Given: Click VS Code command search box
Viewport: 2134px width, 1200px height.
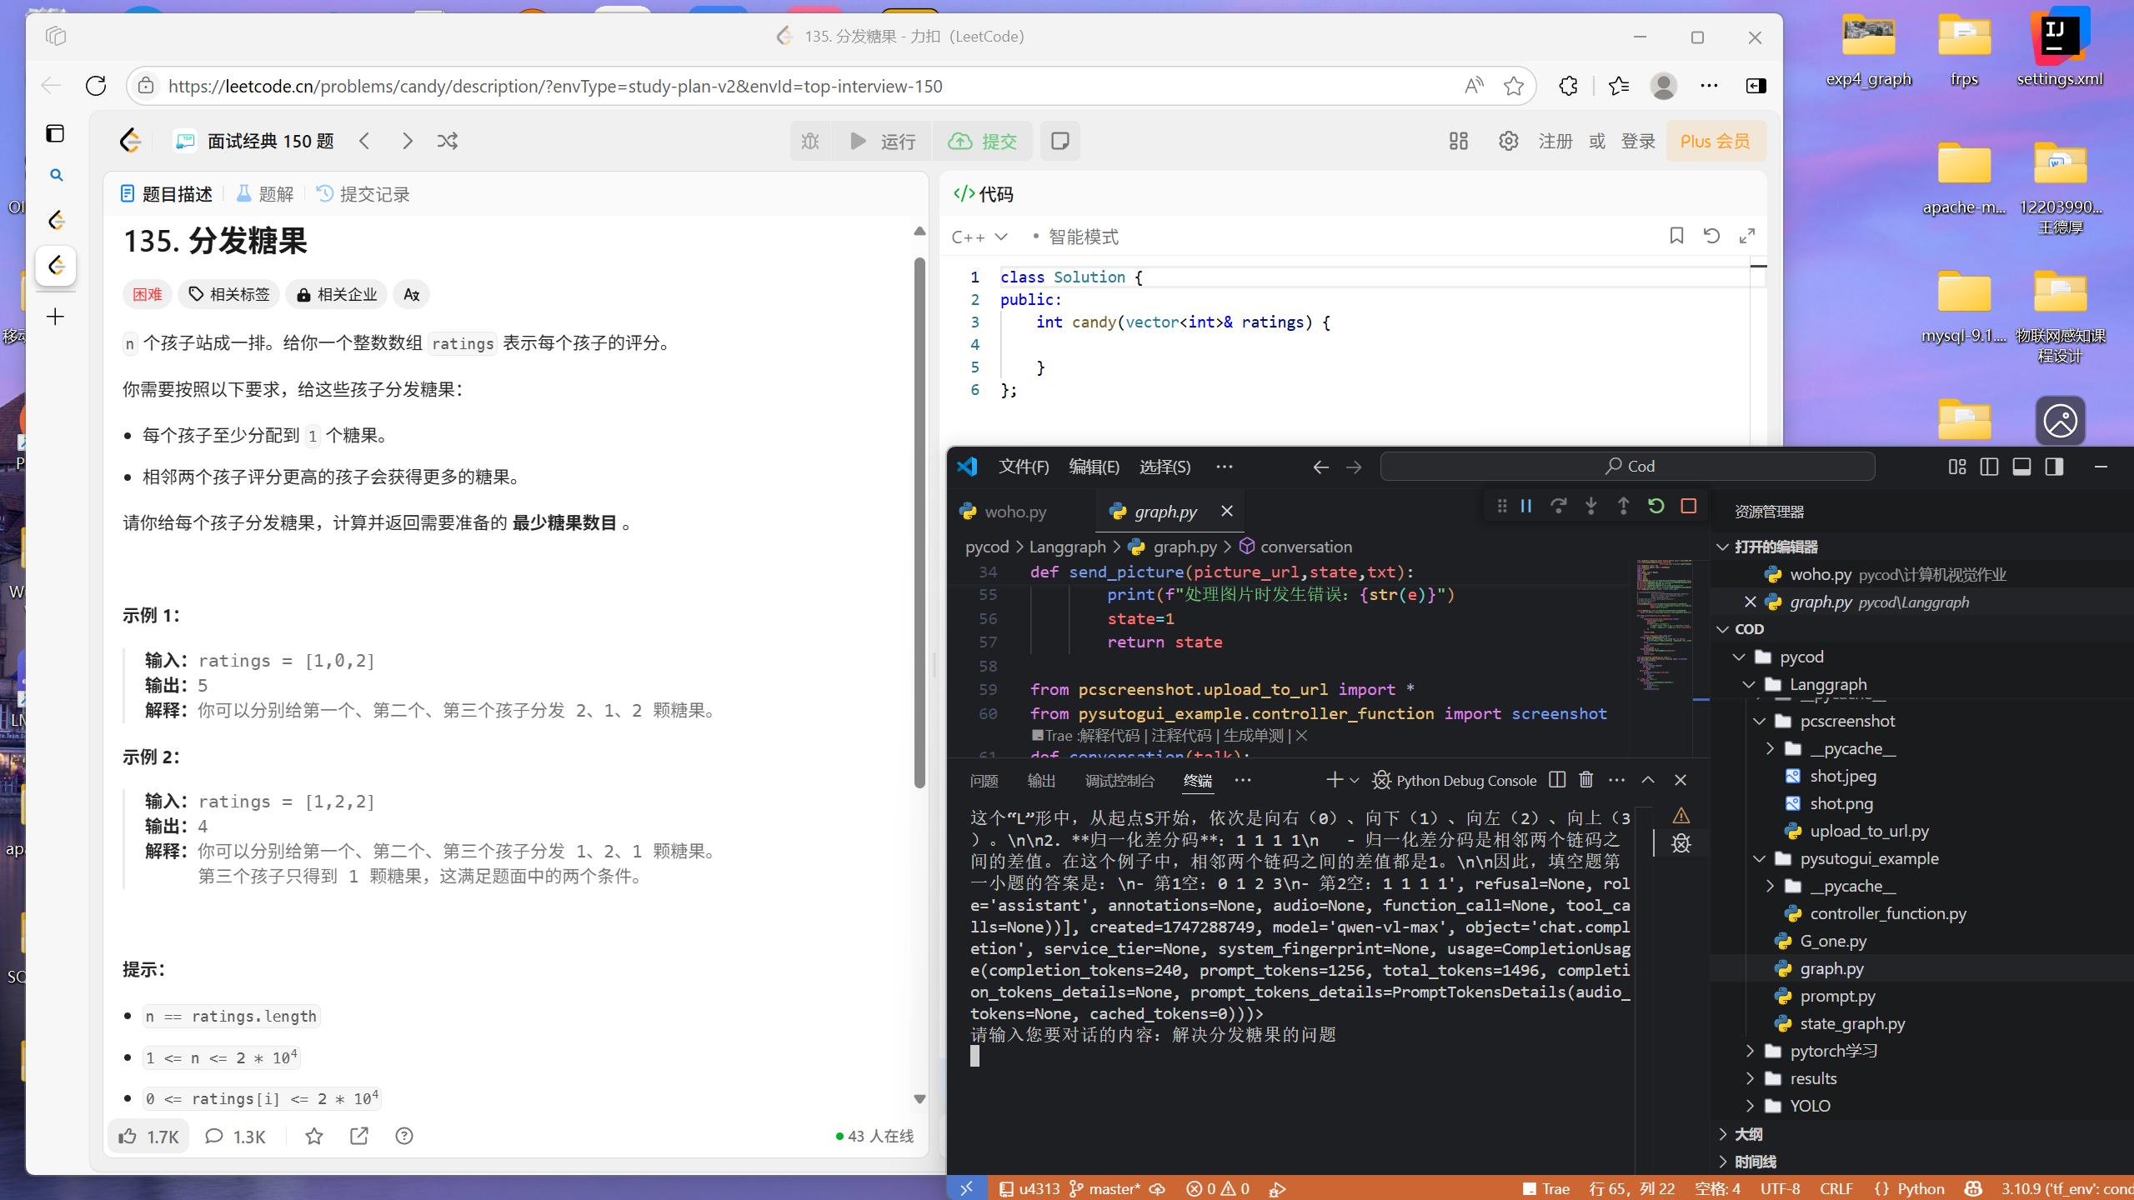Looking at the screenshot, I should [x=1627, y=466].
